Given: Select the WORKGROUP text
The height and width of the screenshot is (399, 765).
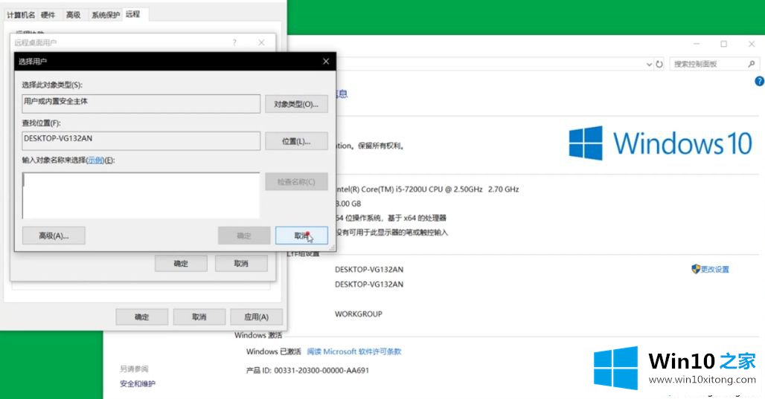Looking at the screenshot, I should [x=359, y=314].
